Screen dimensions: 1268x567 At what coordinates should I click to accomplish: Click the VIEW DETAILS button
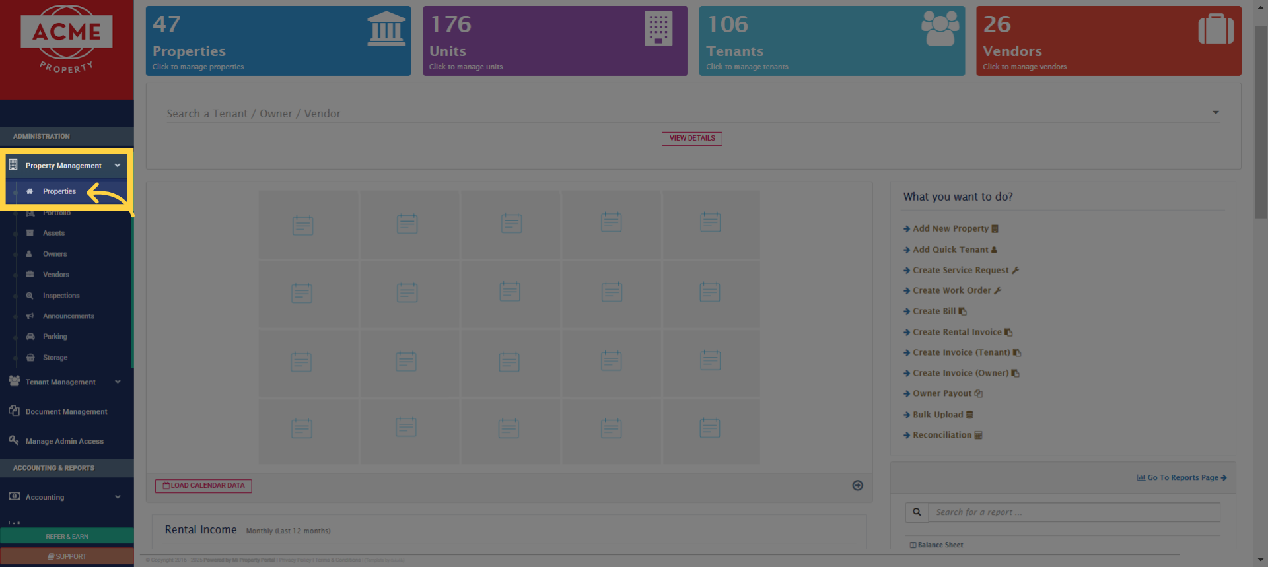691,139
